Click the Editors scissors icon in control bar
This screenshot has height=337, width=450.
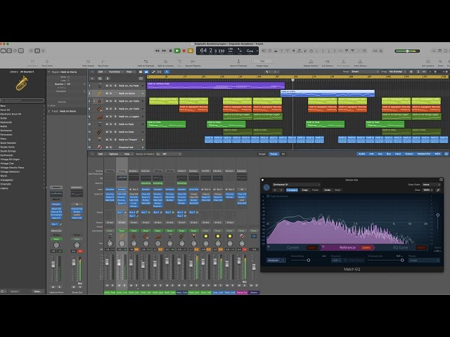coord(44,51)
